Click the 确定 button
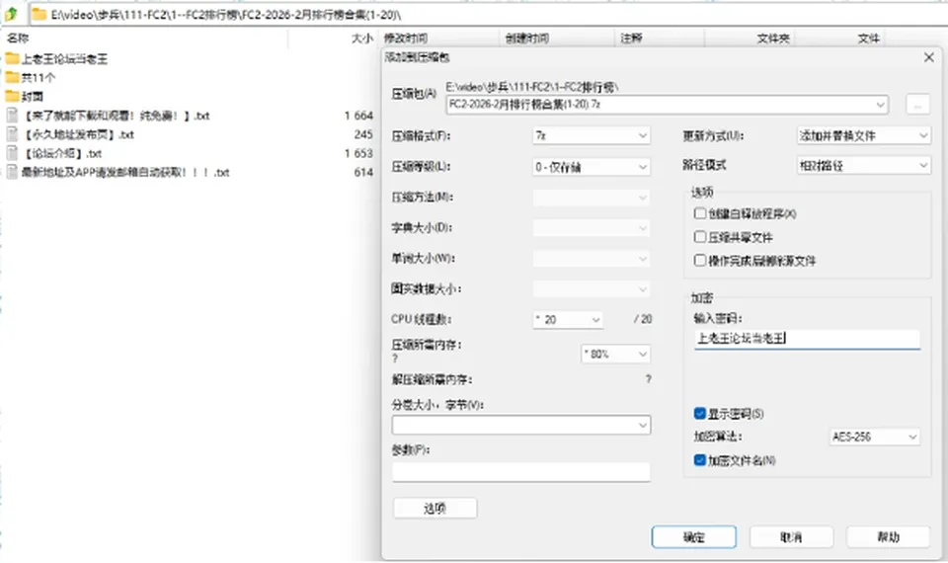Viewport: 948px width, 563px height. point(694,537)
